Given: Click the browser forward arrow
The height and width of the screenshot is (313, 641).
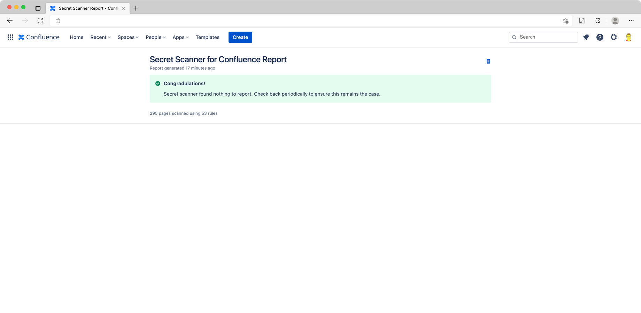Looking at the screenshot, I should coord(25,21).
